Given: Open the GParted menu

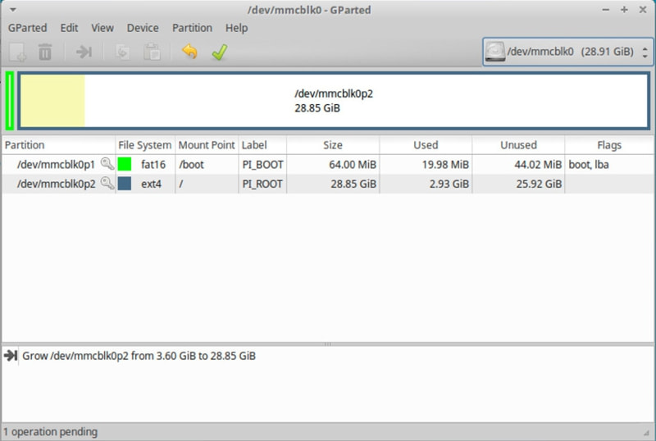Looking at the screenshot, I should point(27,28).
